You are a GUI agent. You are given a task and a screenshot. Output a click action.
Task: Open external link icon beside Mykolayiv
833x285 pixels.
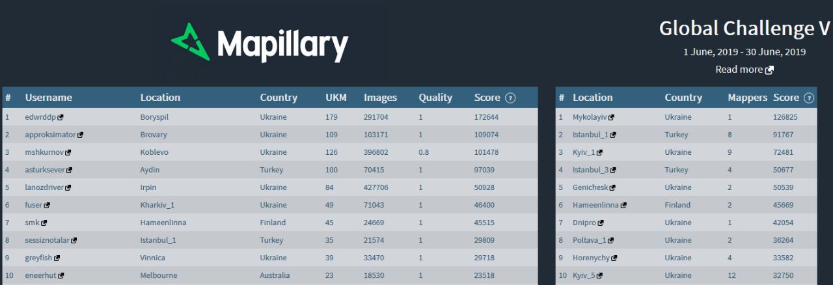pos(611,117)
